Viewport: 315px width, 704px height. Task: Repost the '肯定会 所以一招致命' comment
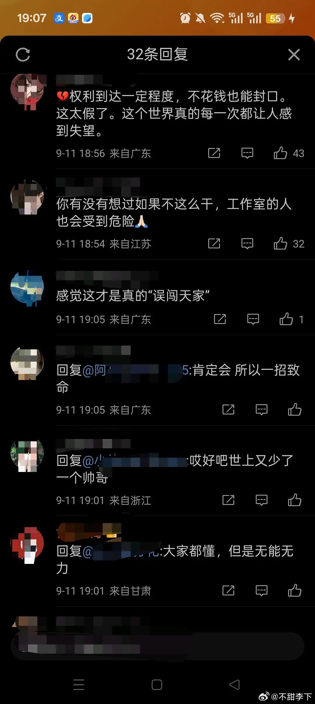click(228, 409)
